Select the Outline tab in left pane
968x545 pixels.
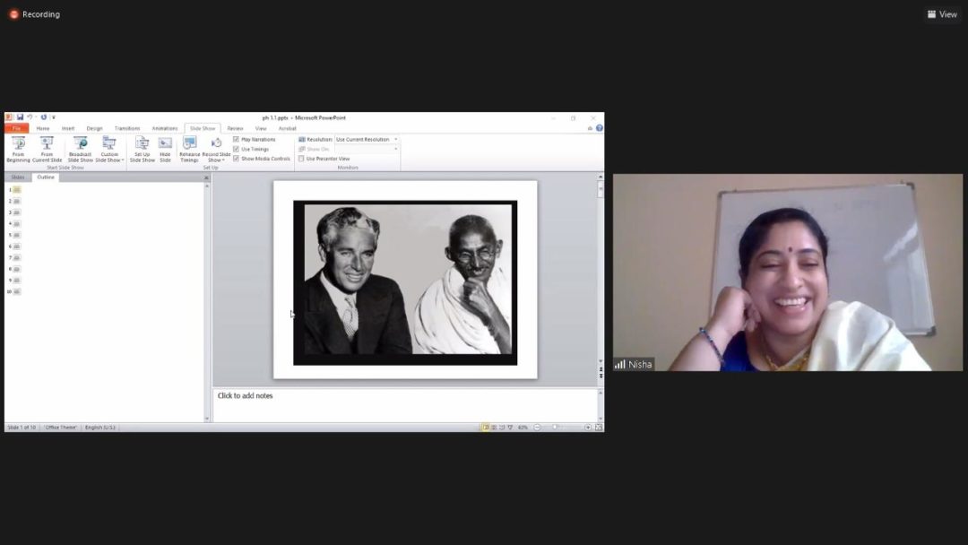pos(46,177)
